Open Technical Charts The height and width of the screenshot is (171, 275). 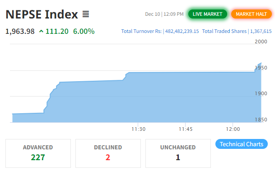click(242, 144)
